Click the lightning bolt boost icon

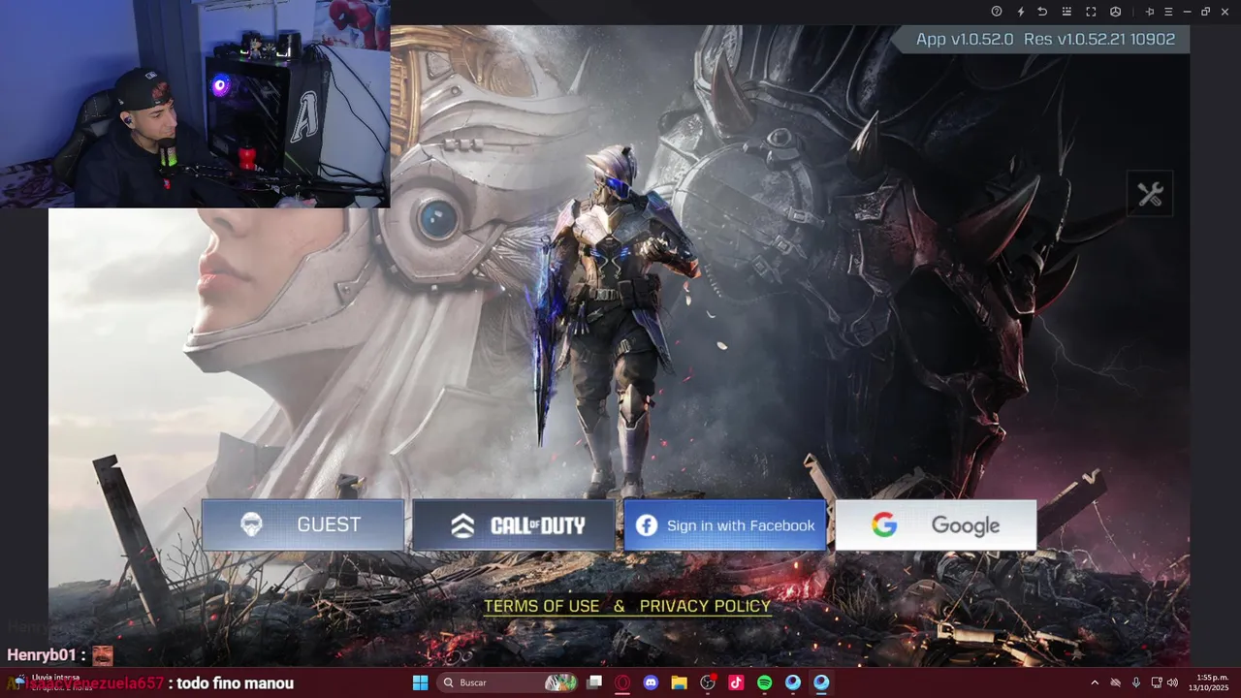click(1020, 12)
